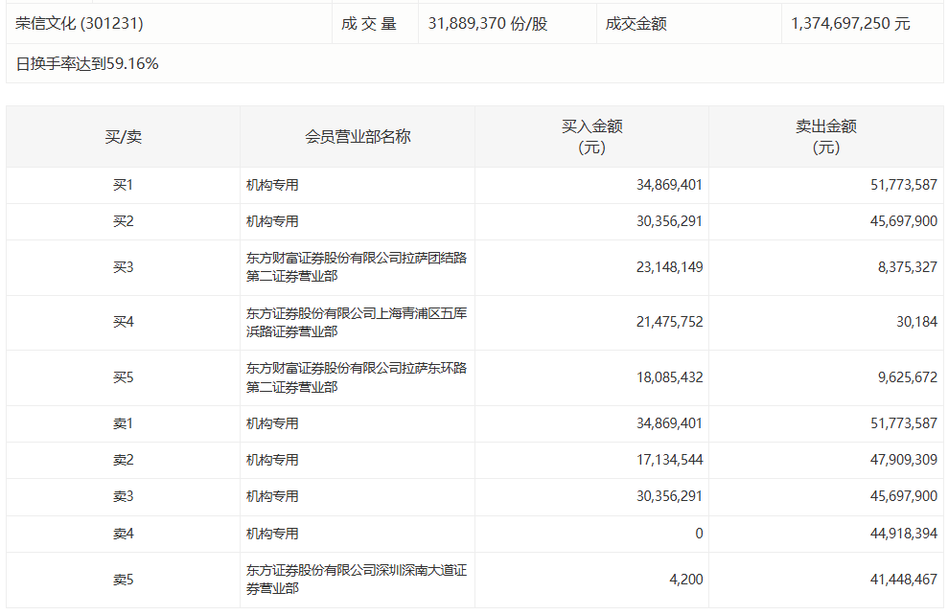Viewport: 948px width, 615px height.
Task: Click the 买/卖 column header
Action: pyautogui.click(x=123, y=136)
